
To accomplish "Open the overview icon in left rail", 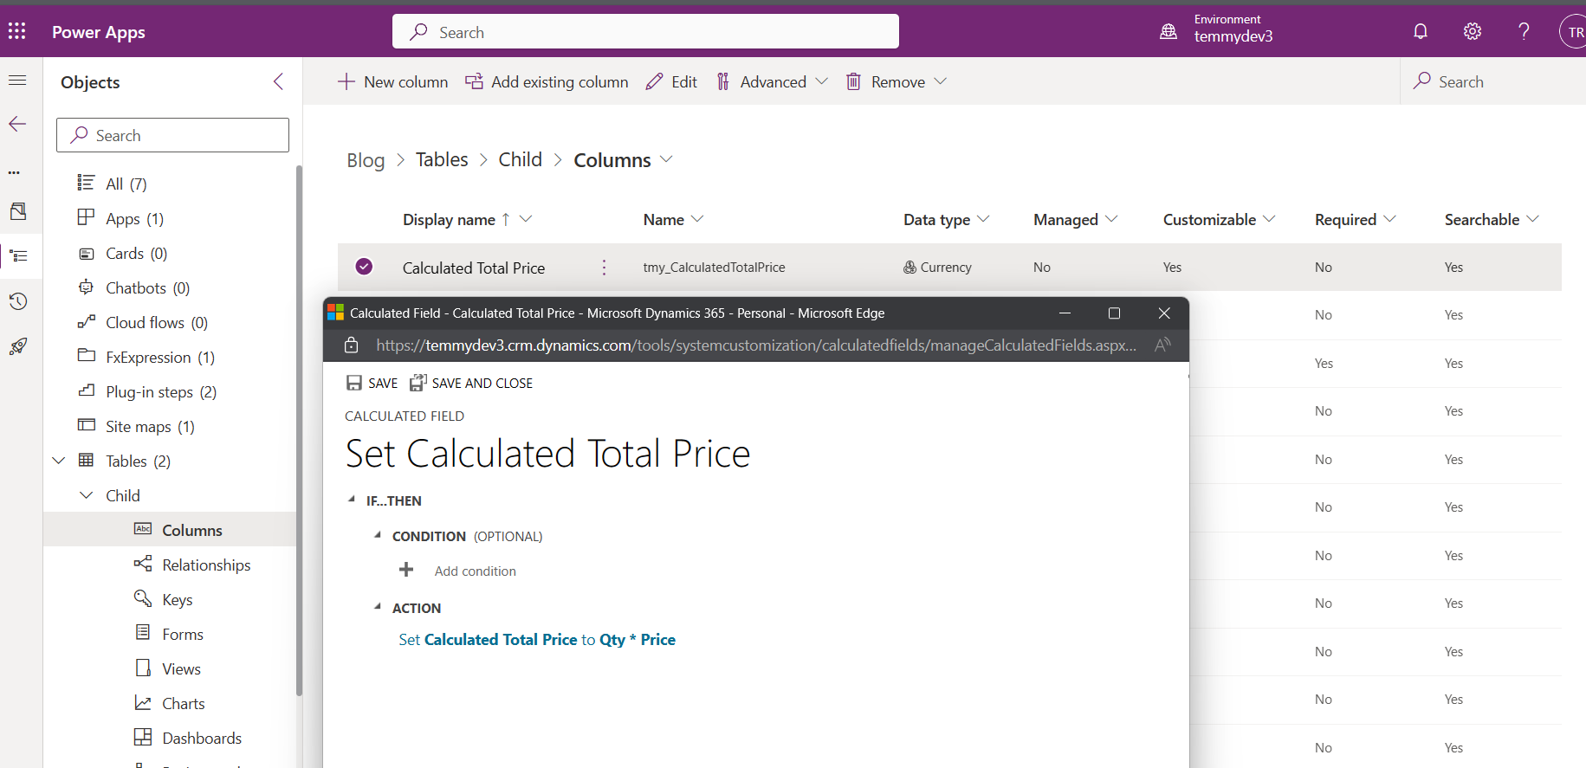I will (18, 211).
